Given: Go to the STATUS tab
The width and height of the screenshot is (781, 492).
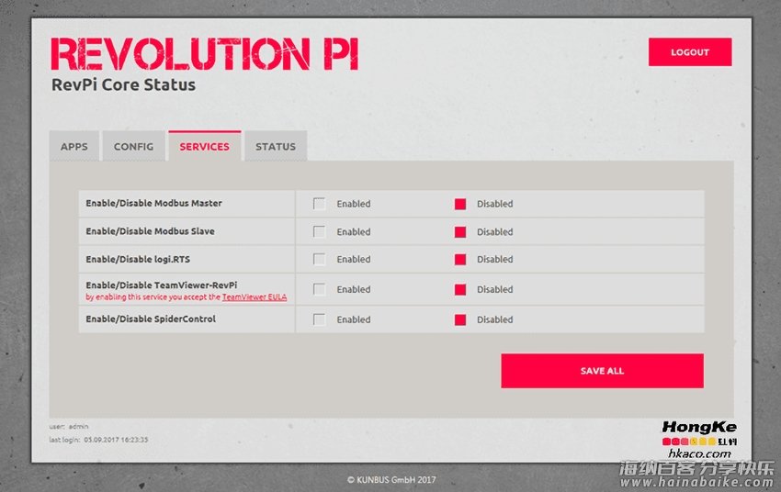Looking at the screenshot, I should [x=276, y=146].
